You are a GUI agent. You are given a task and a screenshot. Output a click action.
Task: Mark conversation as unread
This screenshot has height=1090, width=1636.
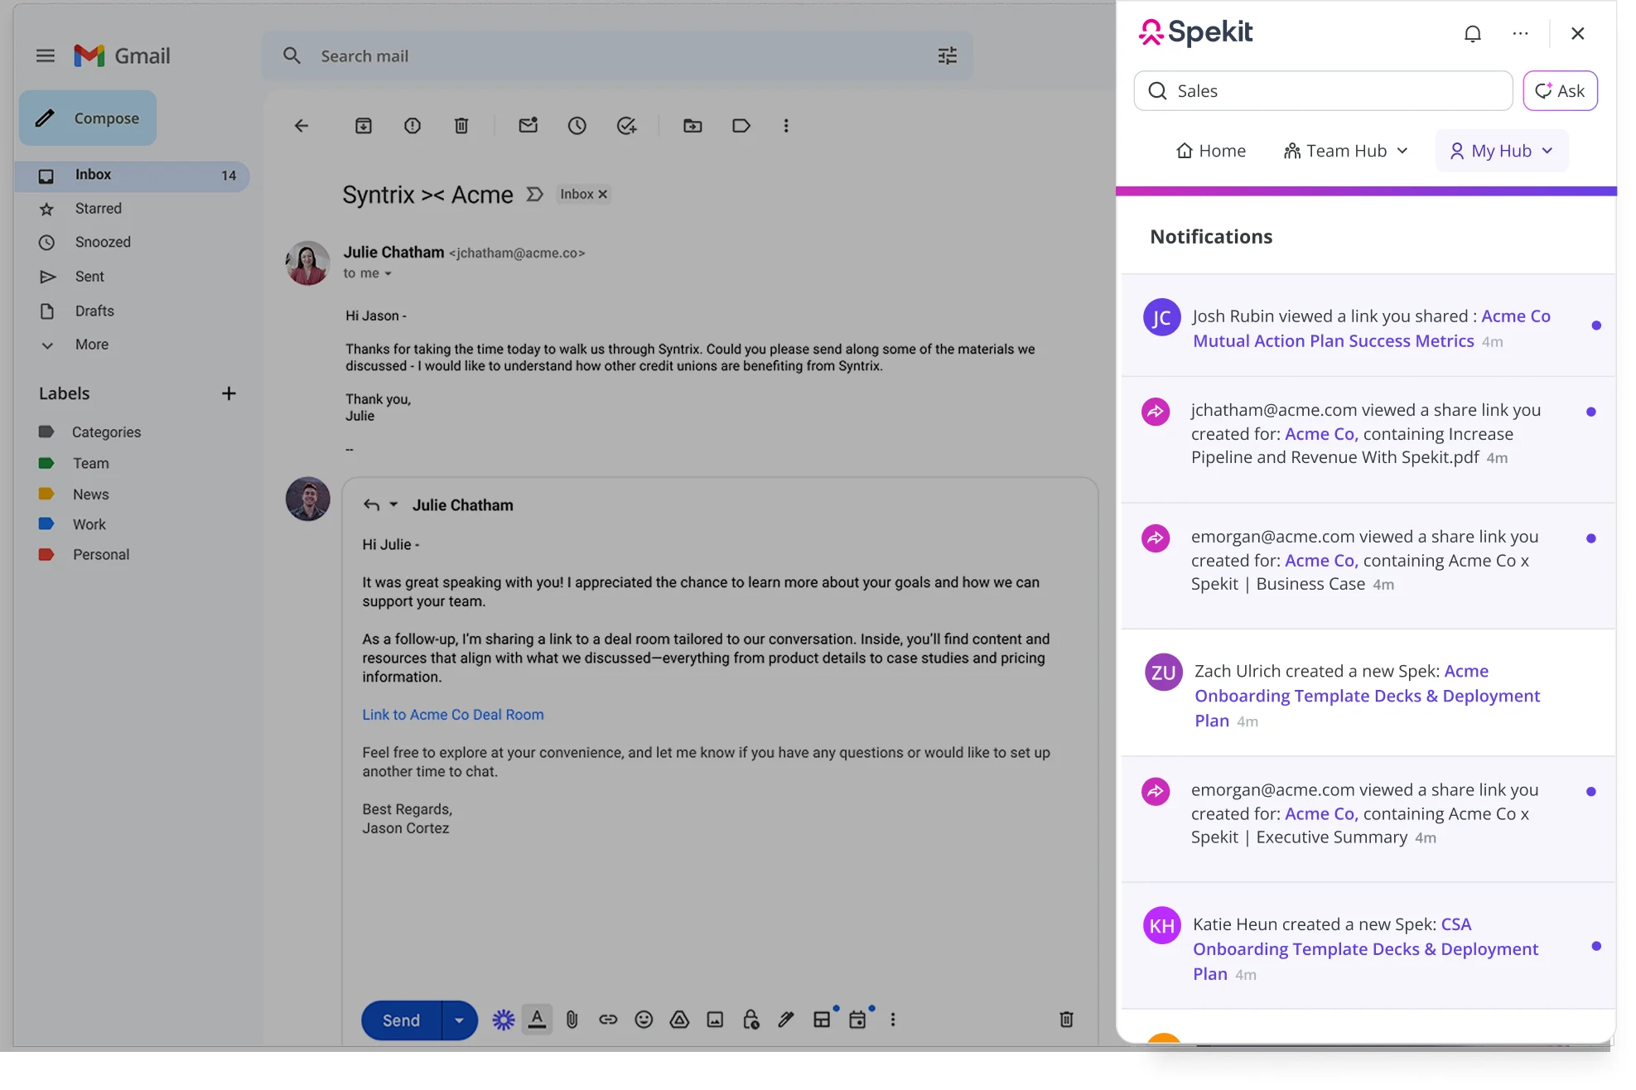click(528, 126)
